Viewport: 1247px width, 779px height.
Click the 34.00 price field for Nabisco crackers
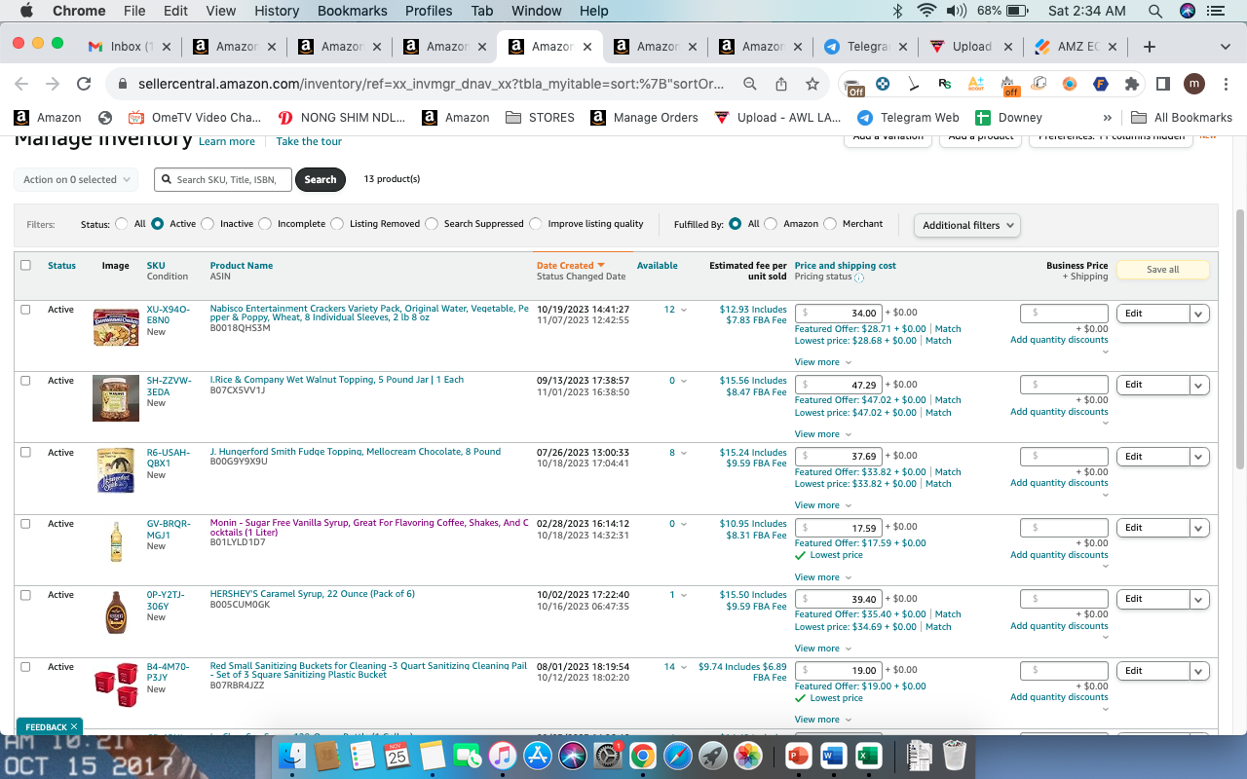[839, 314]
